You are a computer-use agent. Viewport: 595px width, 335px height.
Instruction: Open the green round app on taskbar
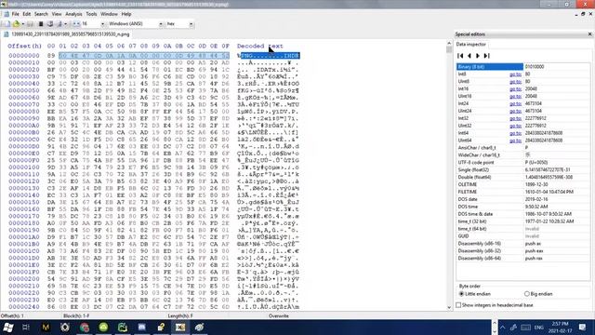click(x=103, y=327)
